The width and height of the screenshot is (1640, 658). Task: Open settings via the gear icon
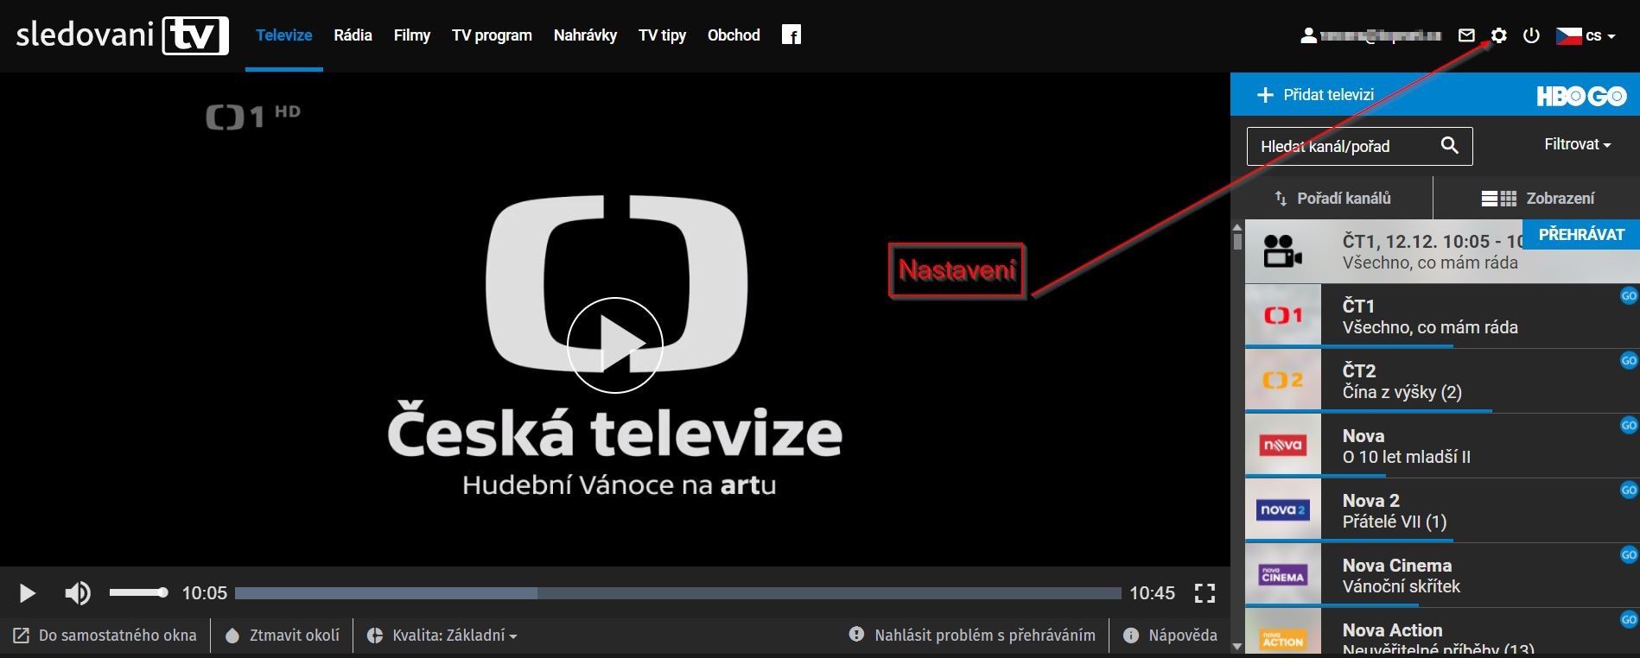point(1499,35)
